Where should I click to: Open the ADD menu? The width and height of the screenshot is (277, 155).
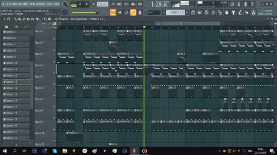[15, 4]
